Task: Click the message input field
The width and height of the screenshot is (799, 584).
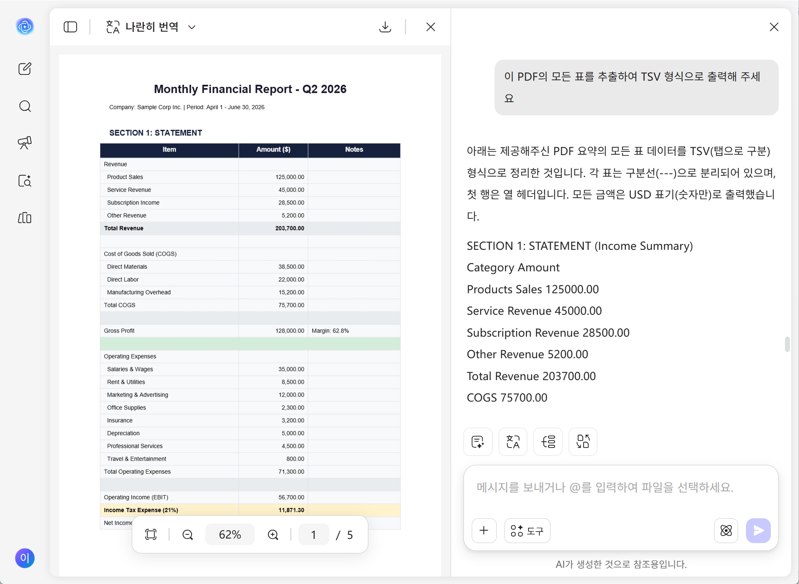Action: click(x=621, y=488)
